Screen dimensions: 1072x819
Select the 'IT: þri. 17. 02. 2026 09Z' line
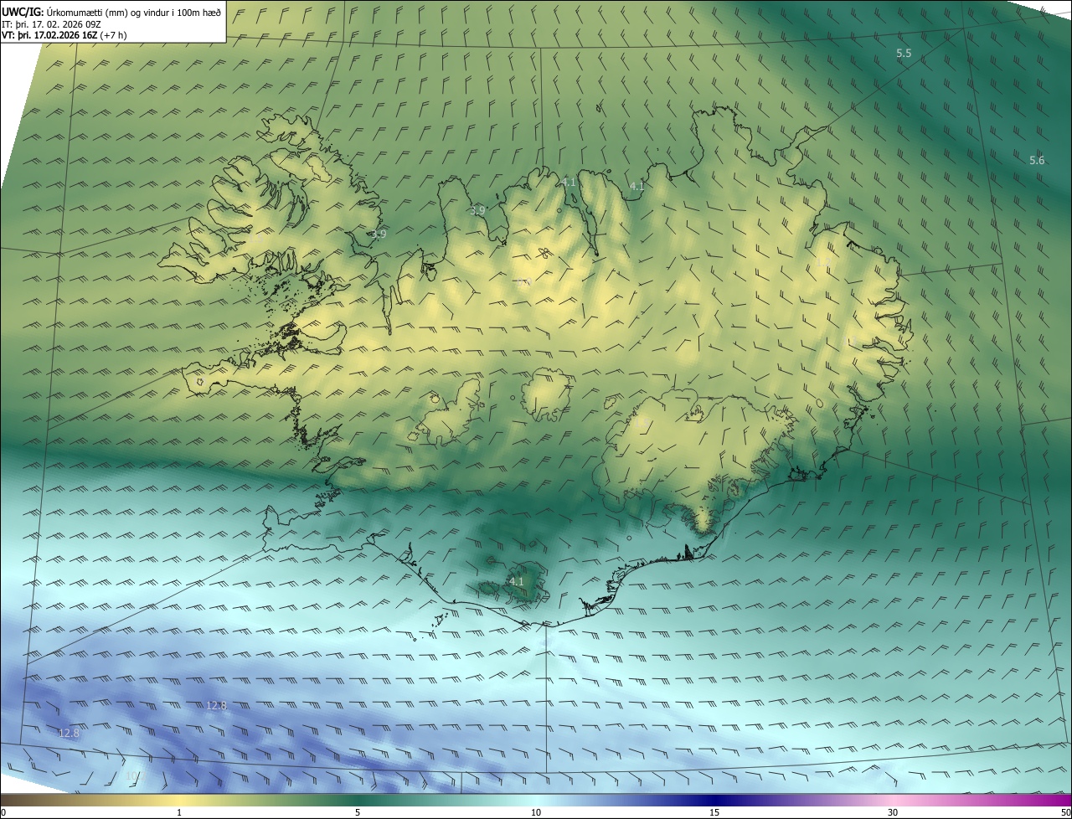52,23
